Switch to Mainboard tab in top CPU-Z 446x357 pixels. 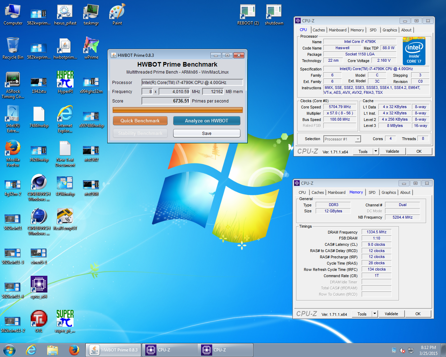click(338, 30)
